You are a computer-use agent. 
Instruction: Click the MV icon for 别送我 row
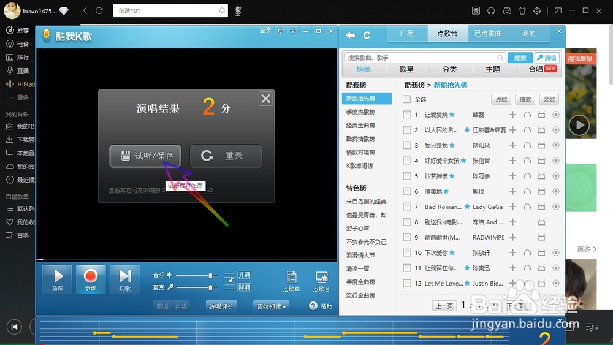(541, 222)
